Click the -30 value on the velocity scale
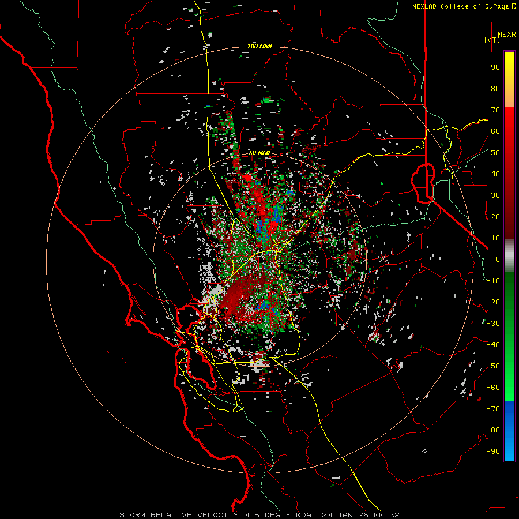 [493, 324]
